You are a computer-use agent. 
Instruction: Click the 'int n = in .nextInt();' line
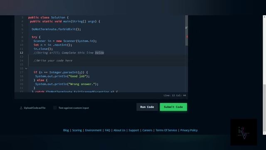[53, 45]
